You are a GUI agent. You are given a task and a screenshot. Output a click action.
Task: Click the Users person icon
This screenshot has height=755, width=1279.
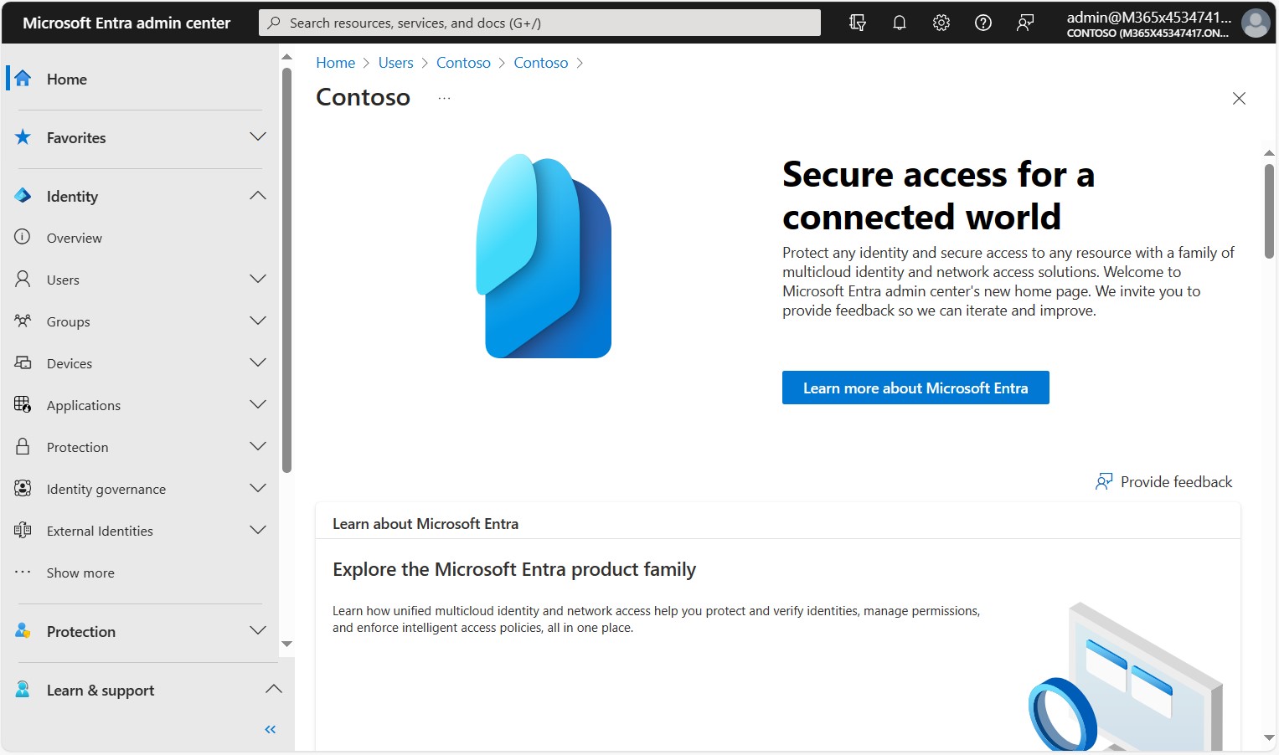(23, 279)
